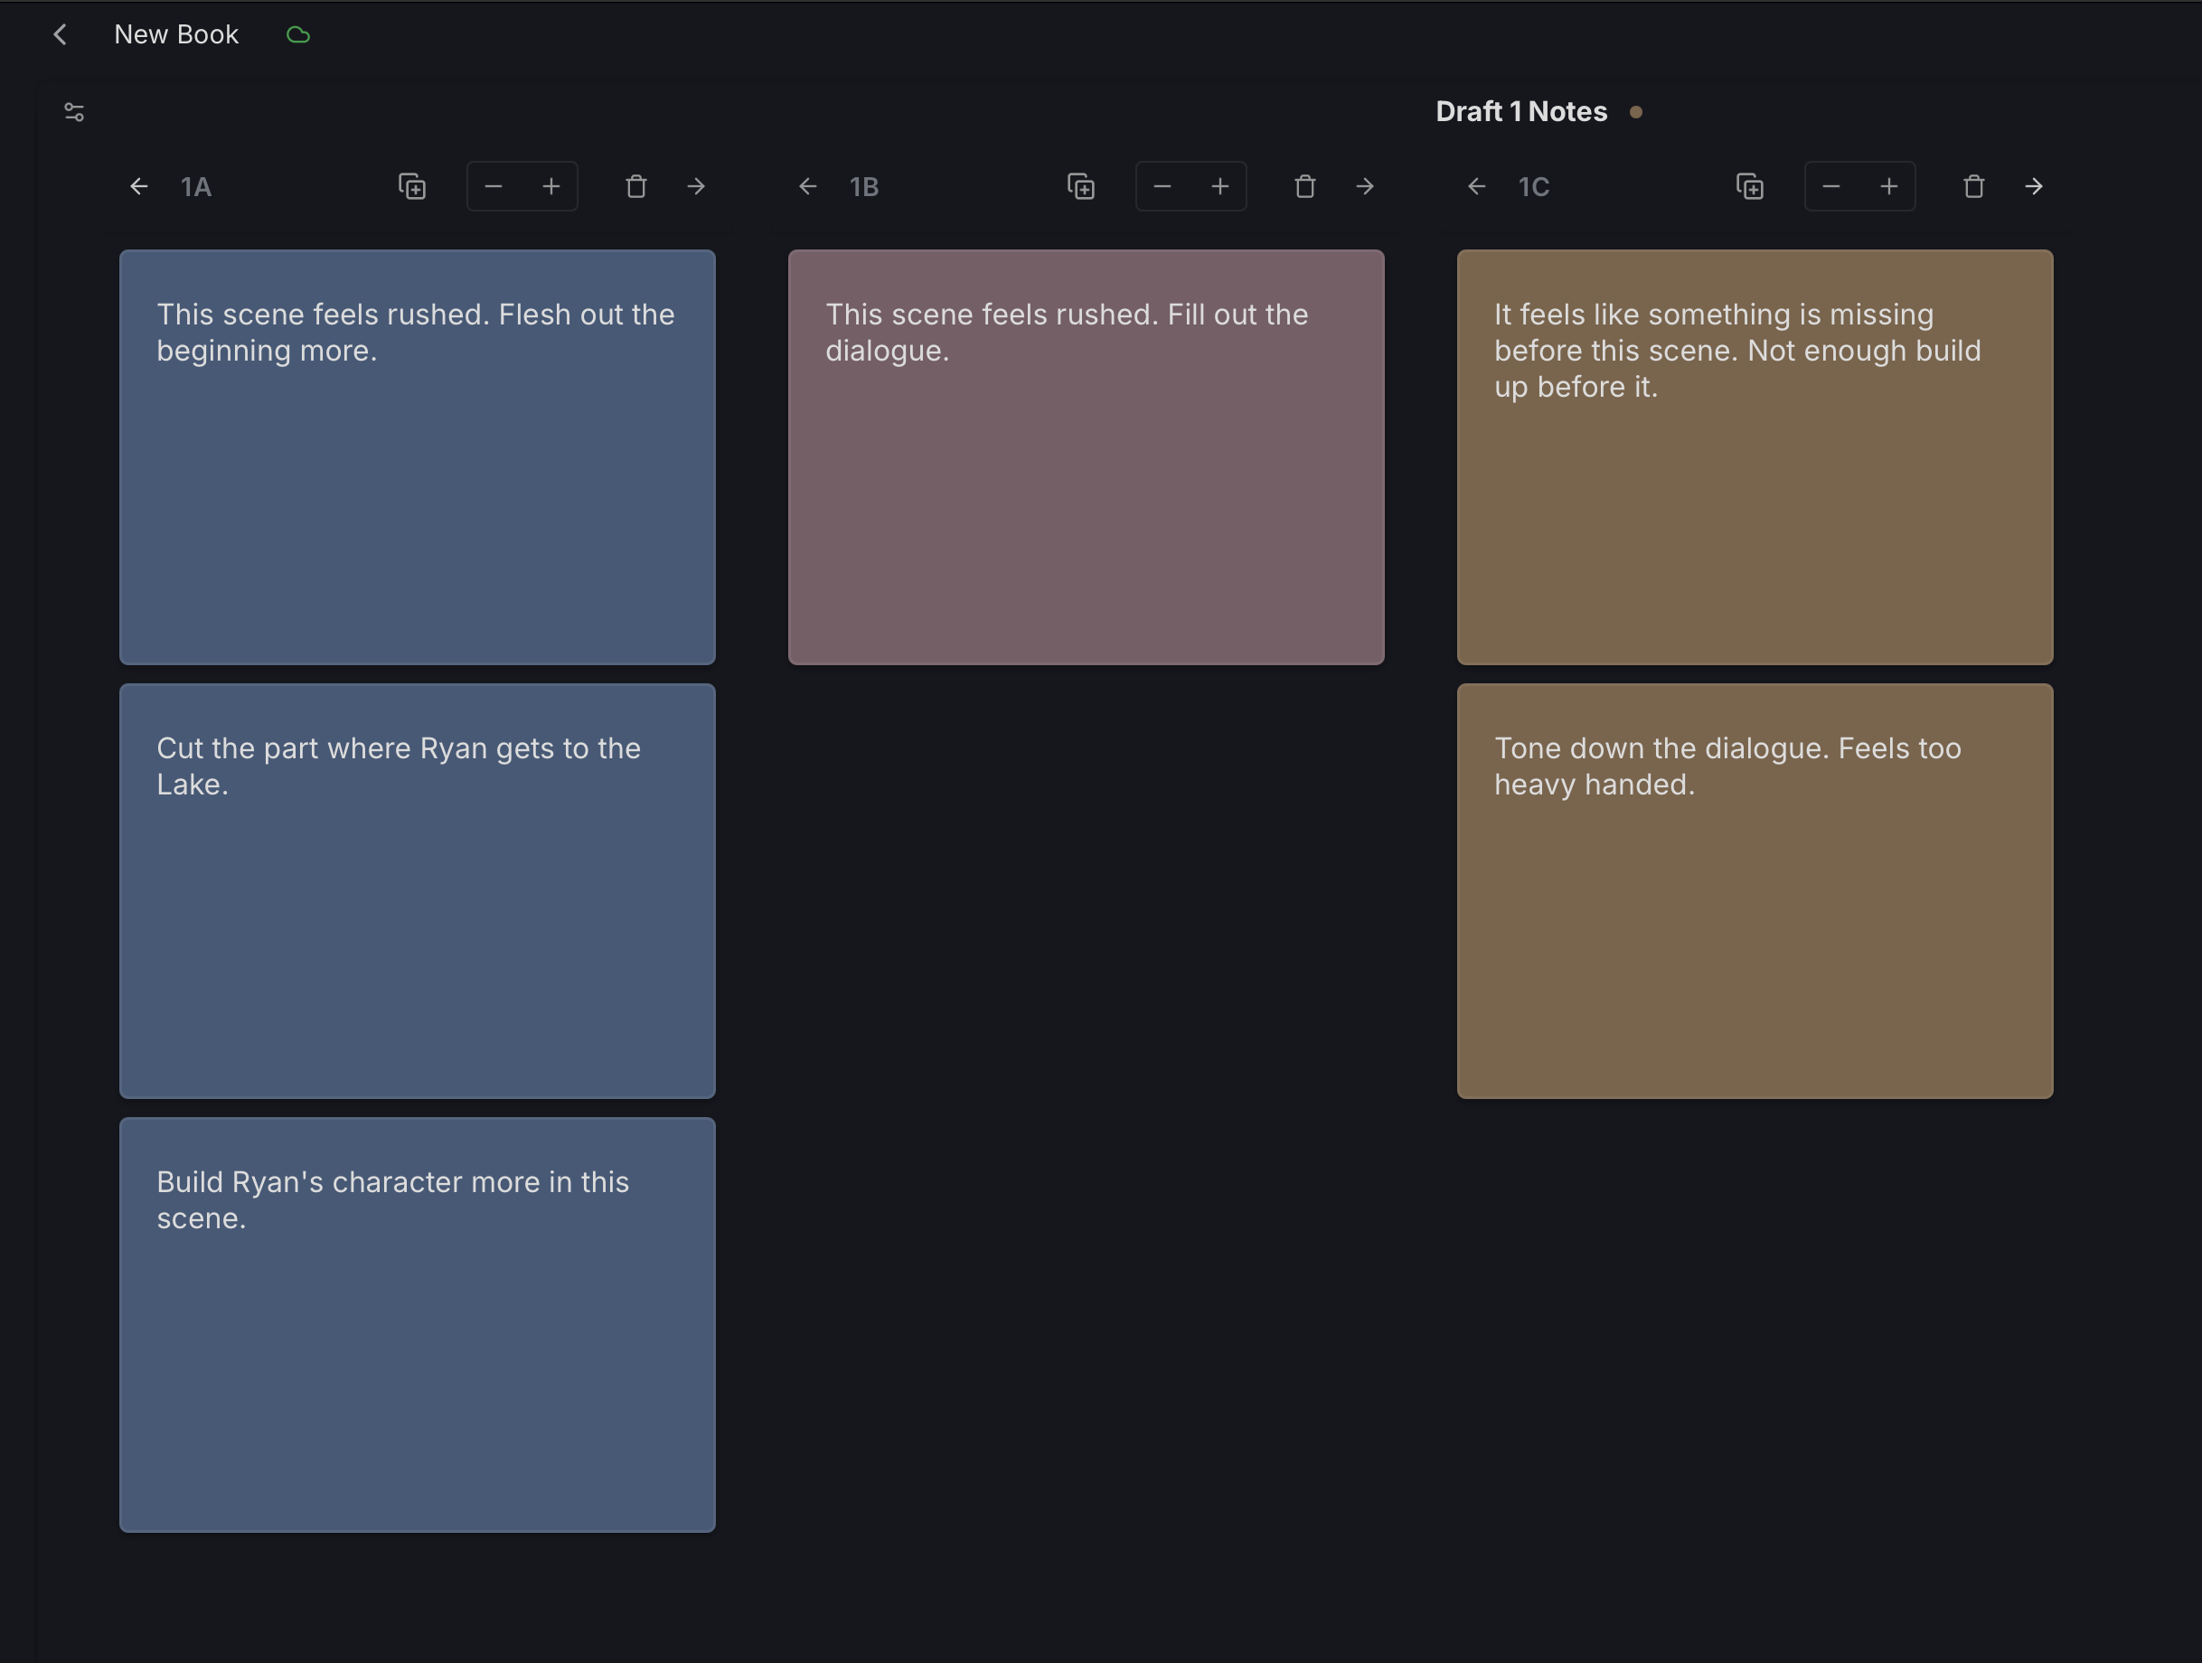Click the New Book title

click(176, 35)
